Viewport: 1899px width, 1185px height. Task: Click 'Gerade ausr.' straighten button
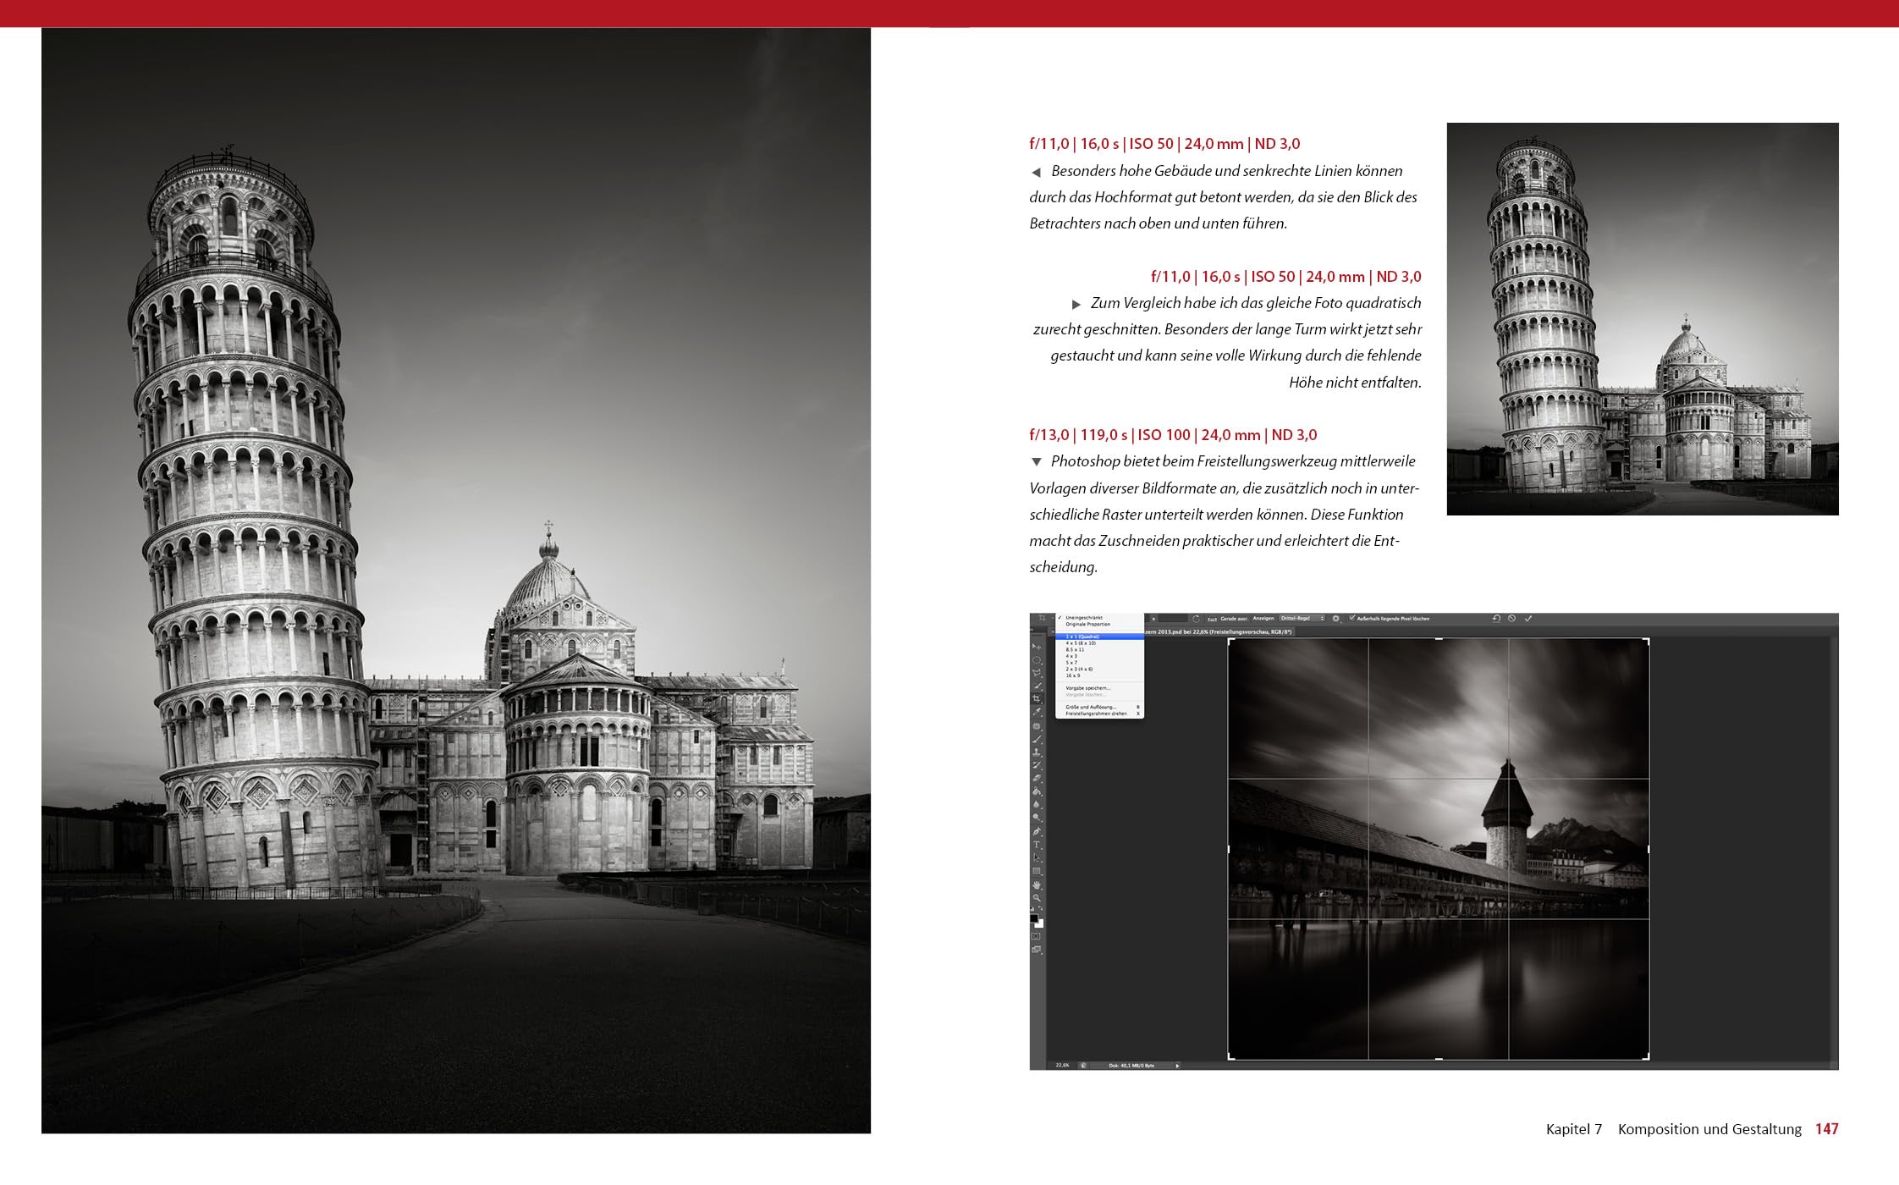[x=1235, y=619]
